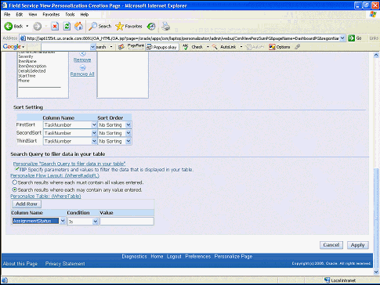The height and width of the screenshot is (285, 380).
Task: Click the Apply button
Action: pos(357,245)
